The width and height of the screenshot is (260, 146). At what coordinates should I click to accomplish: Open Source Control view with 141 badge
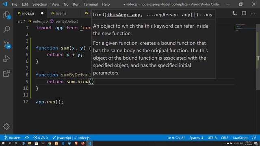7,44
